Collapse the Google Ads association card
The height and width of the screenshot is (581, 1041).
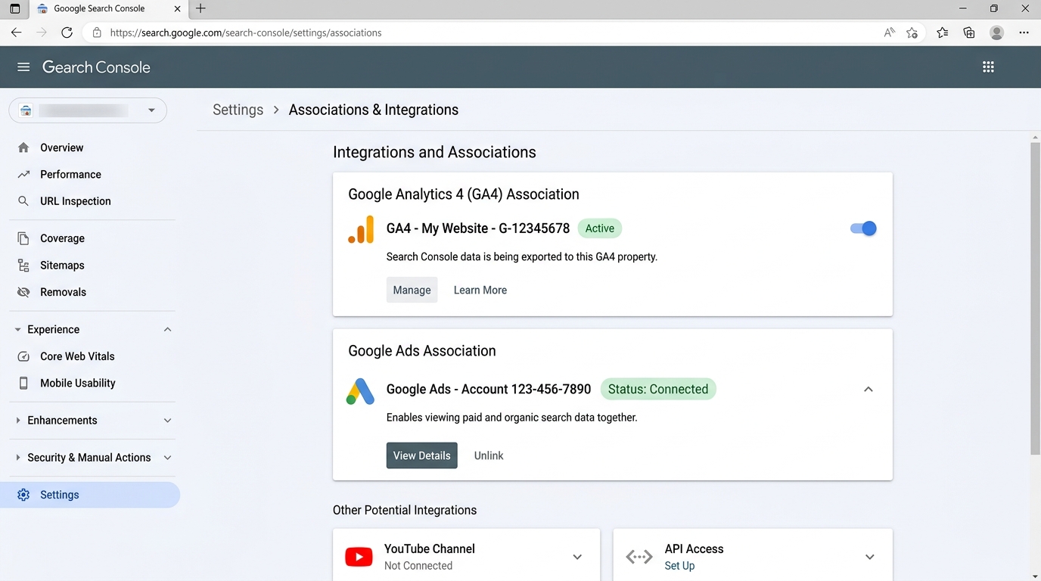pos(869,390)
